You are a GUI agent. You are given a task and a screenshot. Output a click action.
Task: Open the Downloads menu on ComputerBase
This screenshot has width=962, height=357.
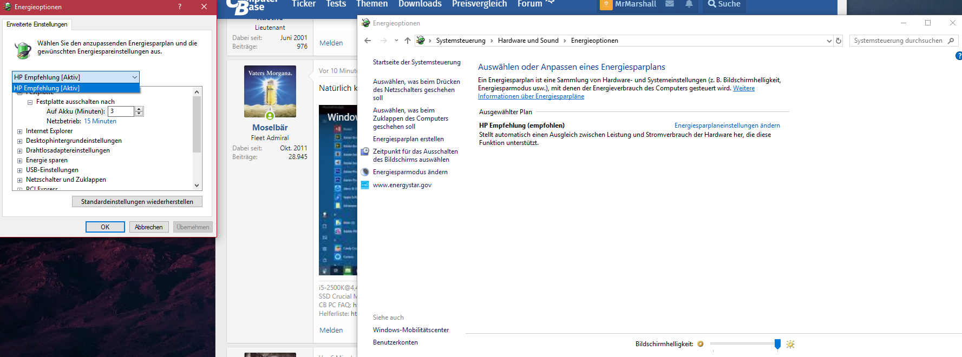coord(420,4)
